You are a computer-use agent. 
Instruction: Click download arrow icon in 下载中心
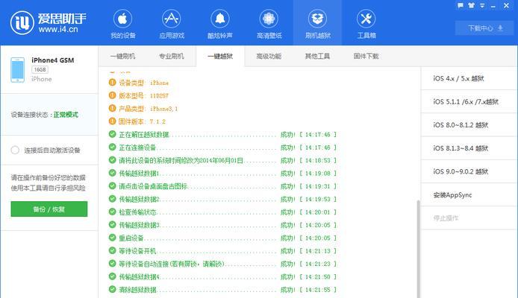tap(501, 28)
